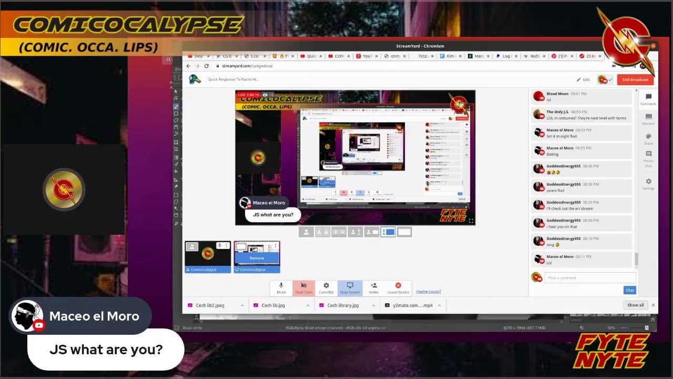
Task: Click the 'Post a comment' input field
Action: point(590,277)
